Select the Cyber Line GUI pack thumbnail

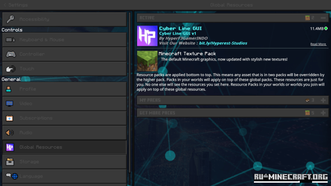pos(147,36)
